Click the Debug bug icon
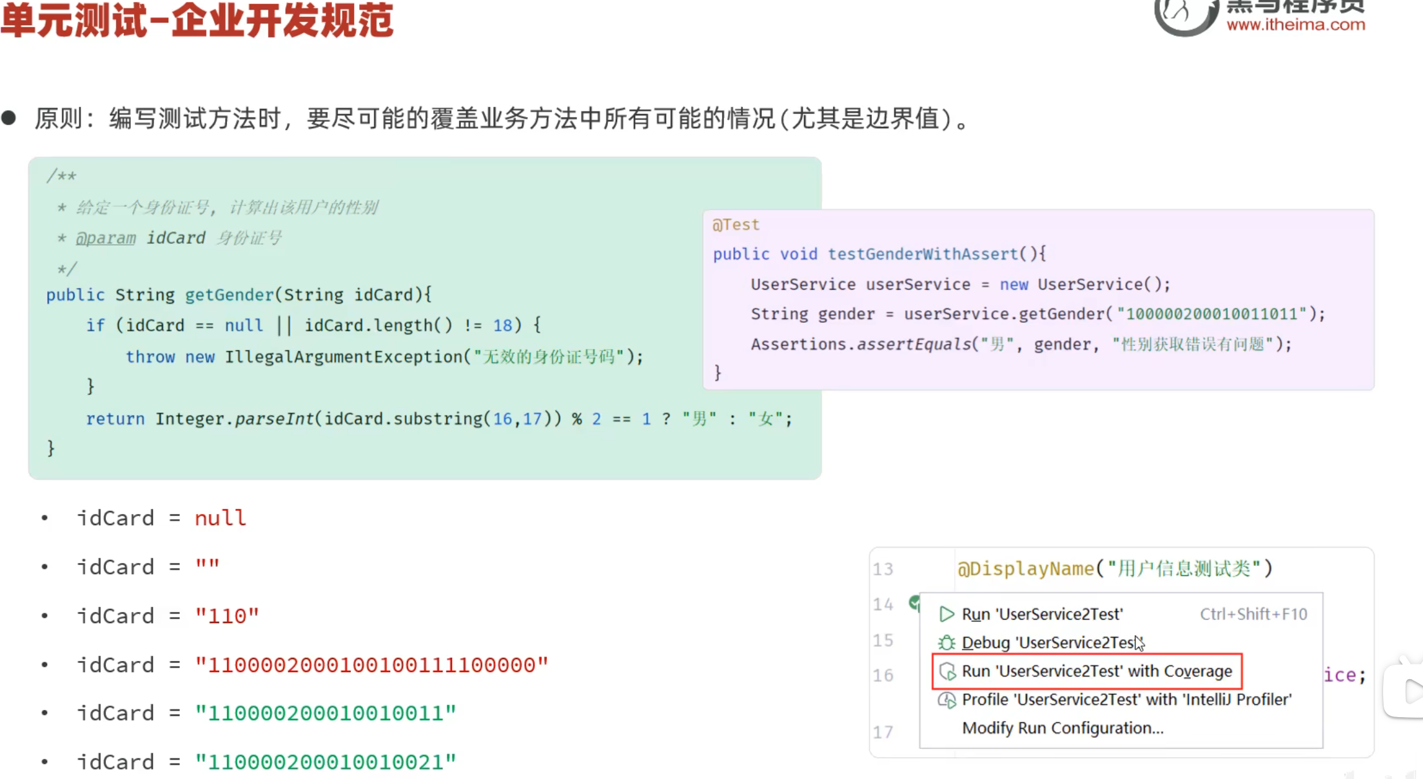Viewport: 1423px width, 779px height. 946,642
